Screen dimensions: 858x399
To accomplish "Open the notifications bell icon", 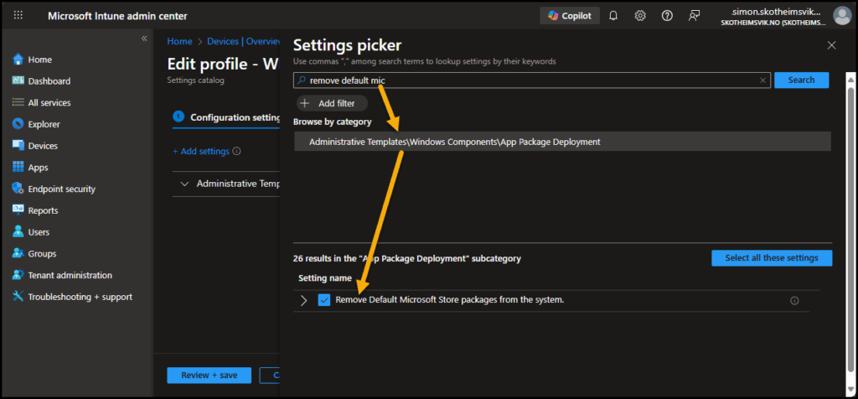I will click(x=613, y=16).
